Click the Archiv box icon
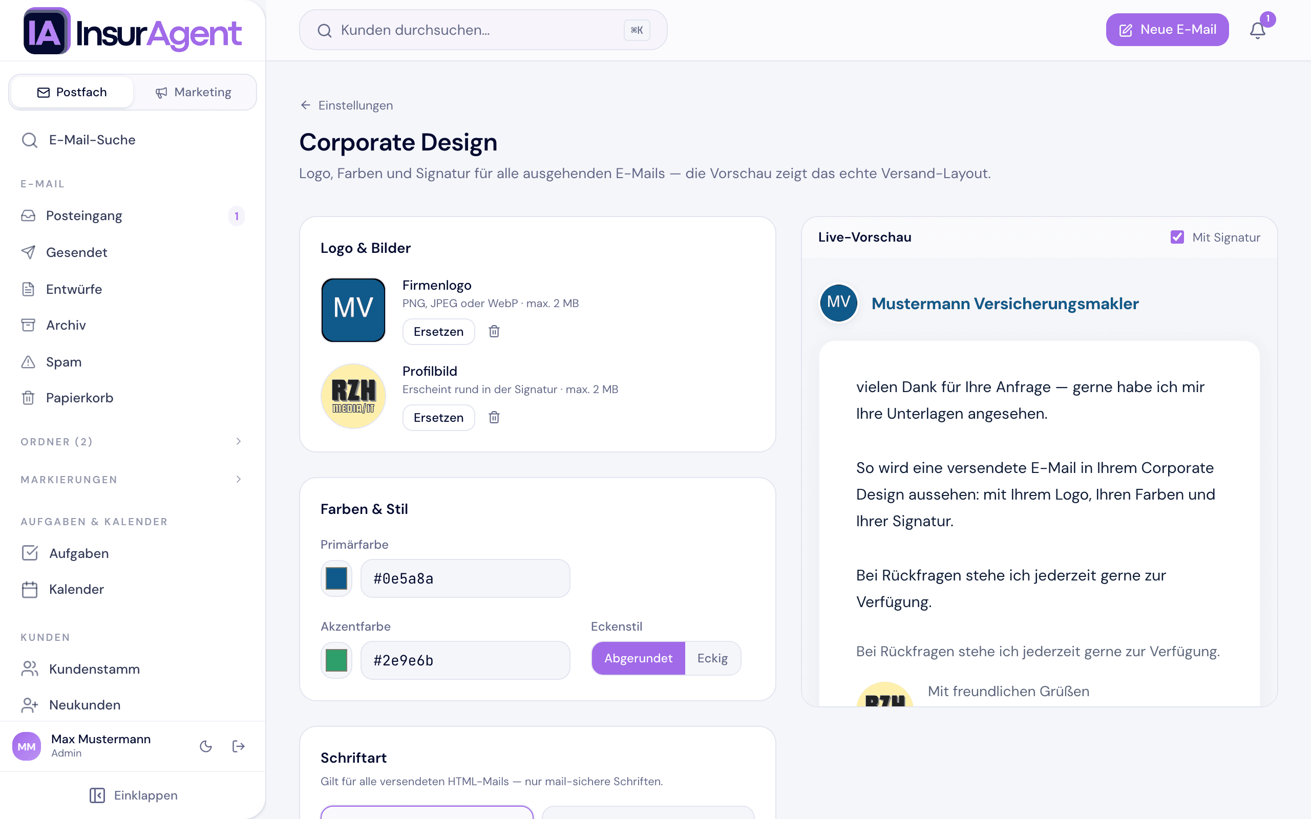The width and height of the screenshot is (1311, 819). click(x=28, y=325)
